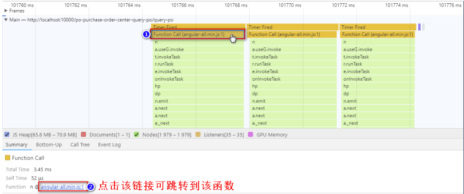Select a.useG.invoke in the rightmost call stack
The image size is (464, 194).
(378, 49)
